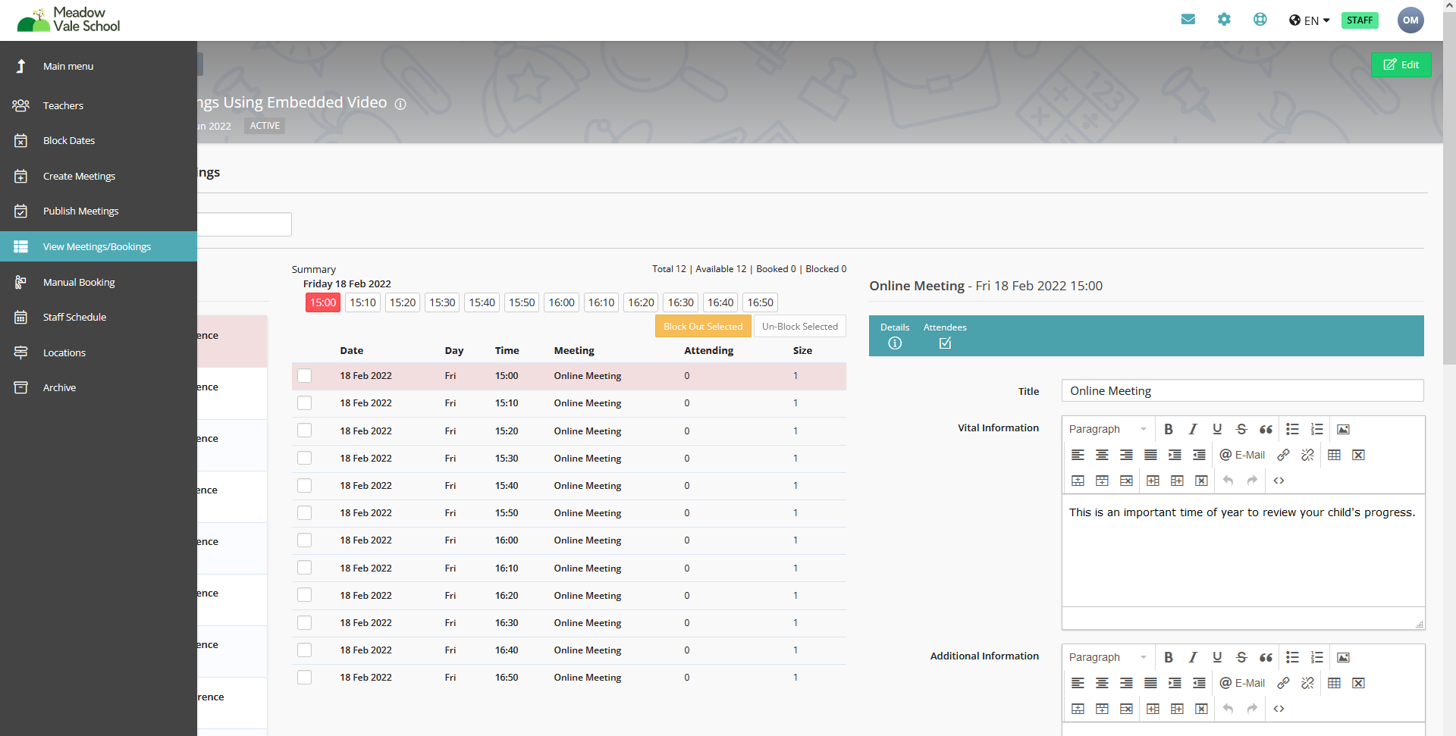Open the messages envelope icon in header

(x=1188, y=20)
